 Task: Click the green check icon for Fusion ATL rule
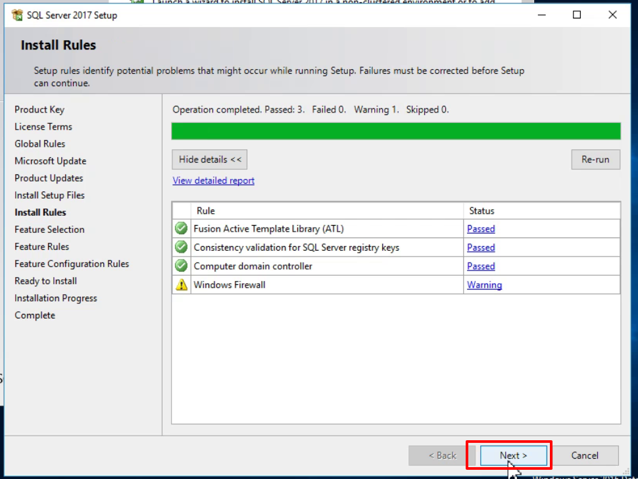[x=181, y=228]
